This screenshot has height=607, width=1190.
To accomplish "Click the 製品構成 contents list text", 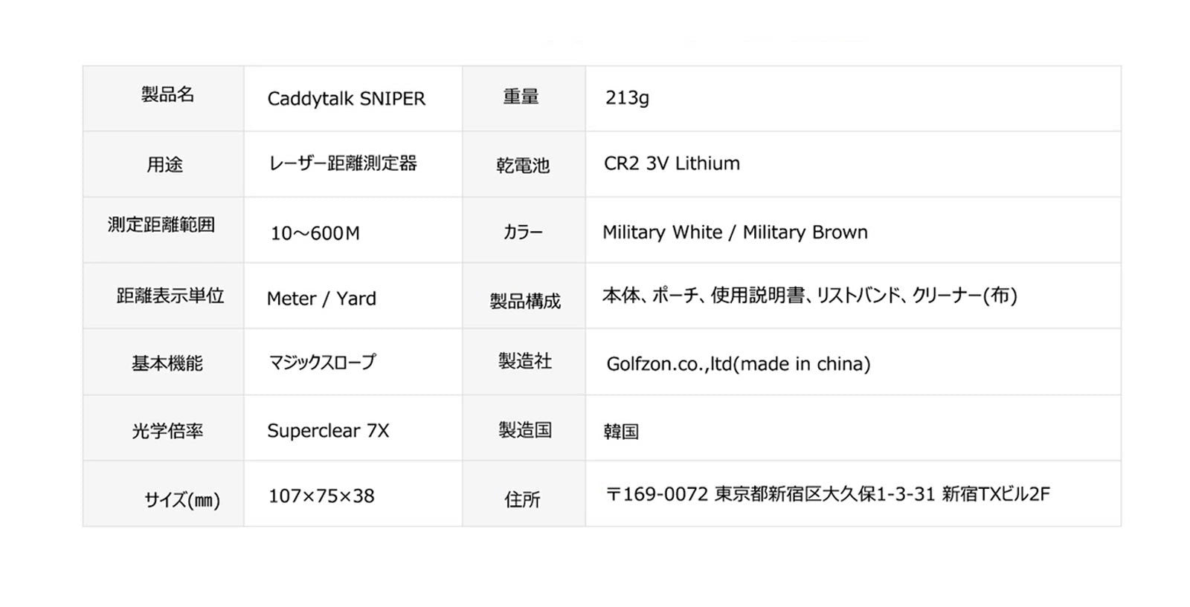I will tap(809, 296).
